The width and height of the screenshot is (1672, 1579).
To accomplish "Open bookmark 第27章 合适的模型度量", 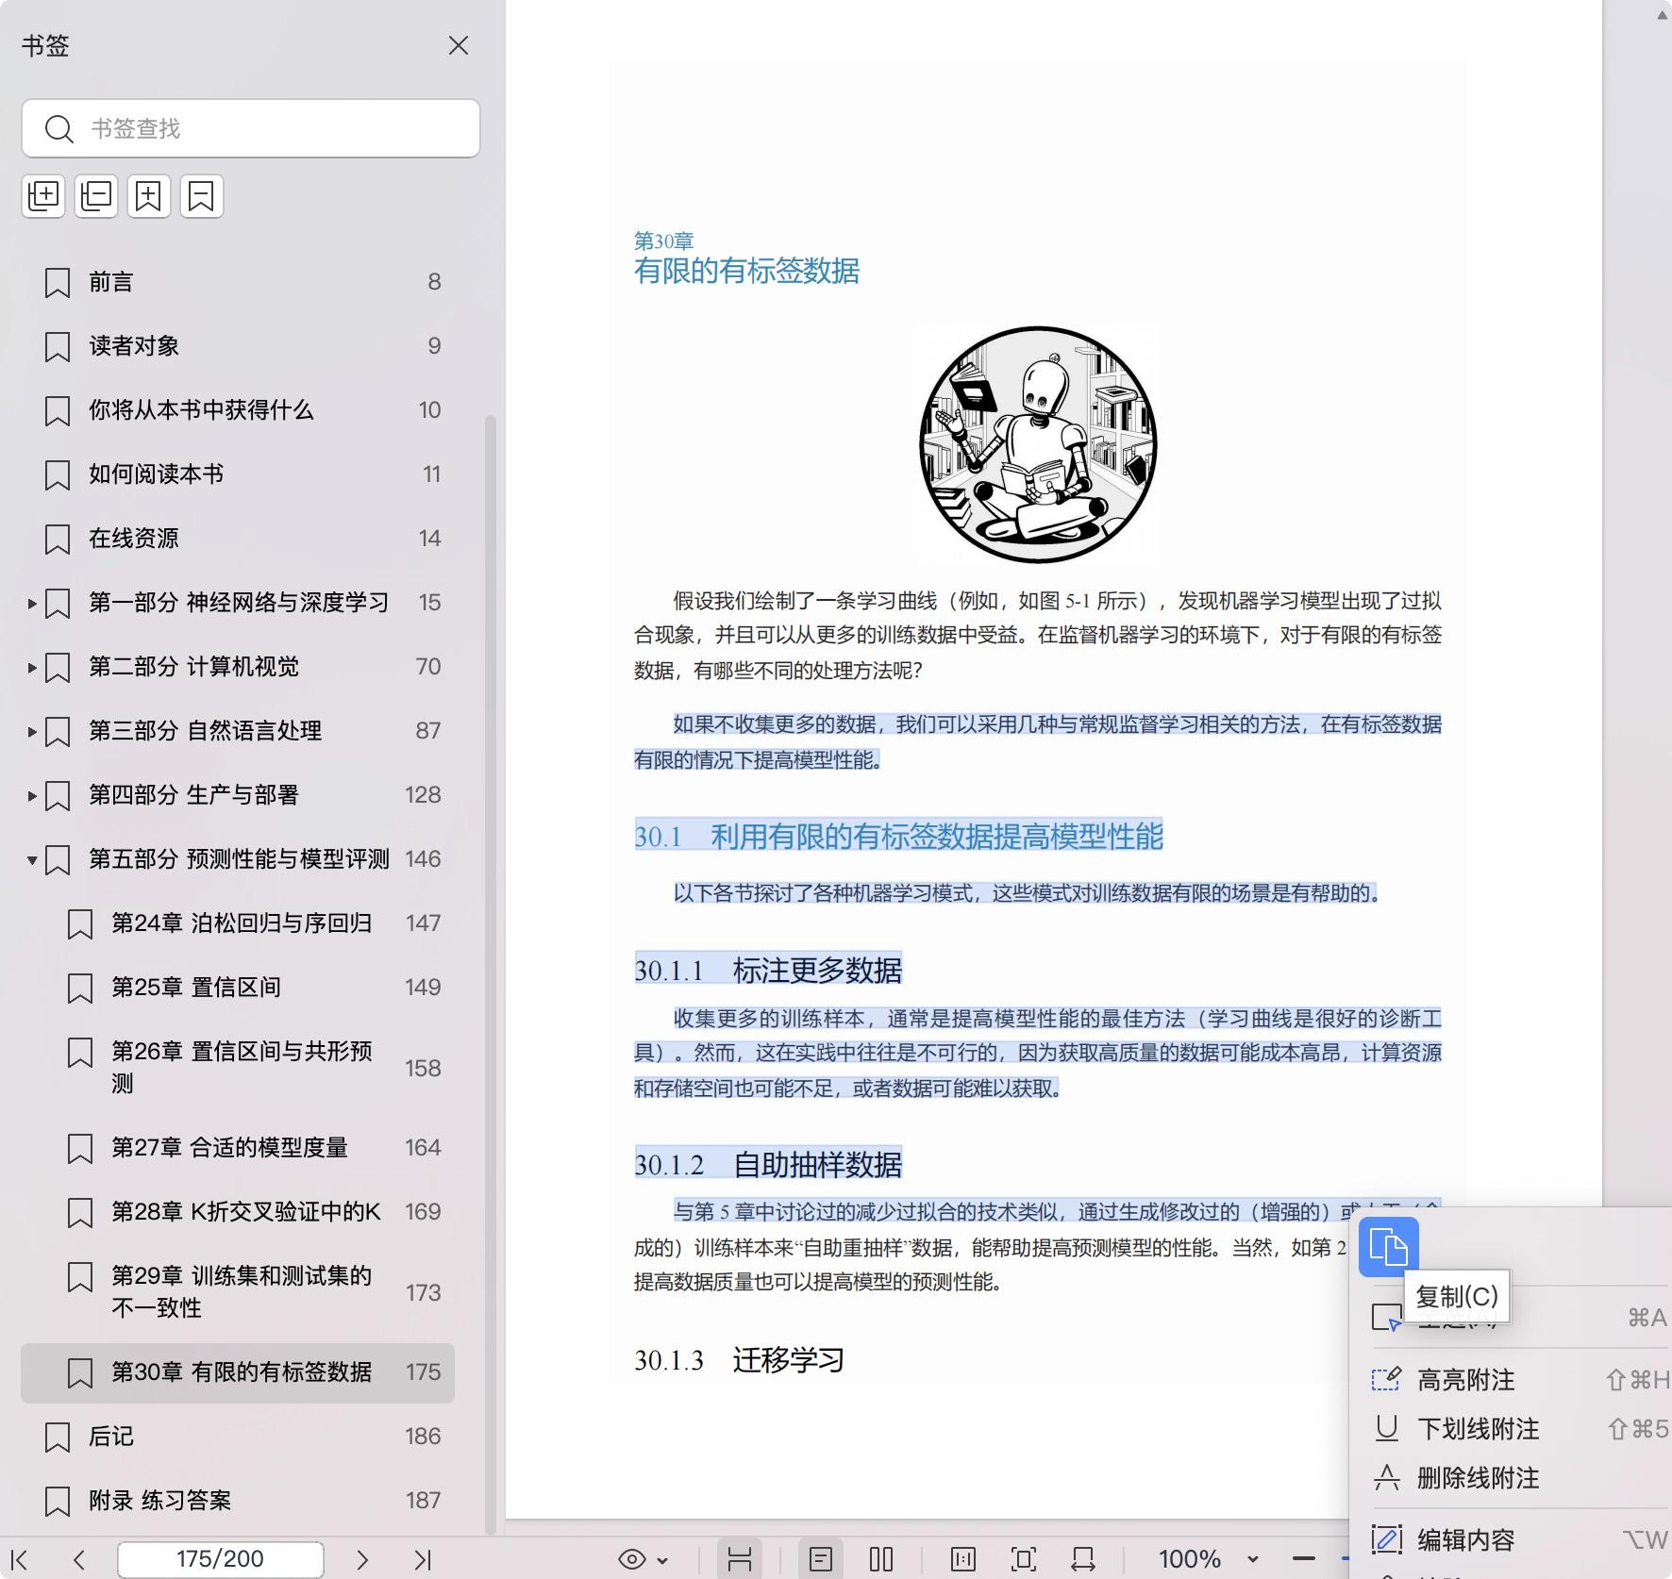I will (229, 1148).
